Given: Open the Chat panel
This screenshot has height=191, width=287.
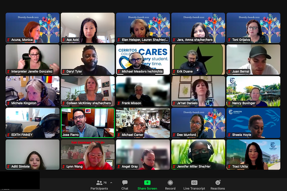Looking at the screenshot, I should (124, 183).
